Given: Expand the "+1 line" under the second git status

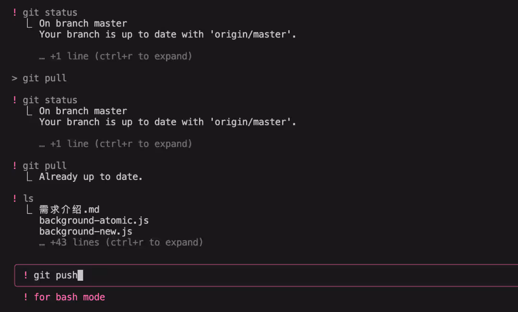Looking at the screenshot, I should coord(116,144).
